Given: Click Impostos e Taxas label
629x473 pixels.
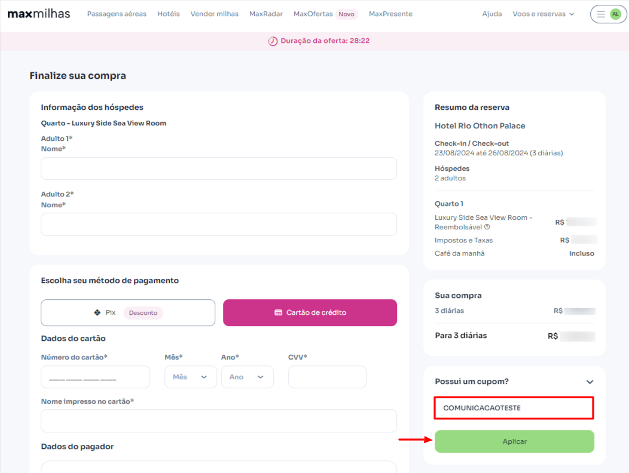Looking at the screenshot, I should (x=464, y=240).
